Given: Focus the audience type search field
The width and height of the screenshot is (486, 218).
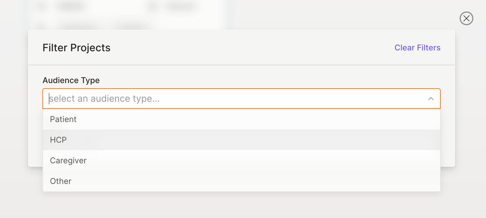Looking at the screenshot, I should tap(230, 99).
